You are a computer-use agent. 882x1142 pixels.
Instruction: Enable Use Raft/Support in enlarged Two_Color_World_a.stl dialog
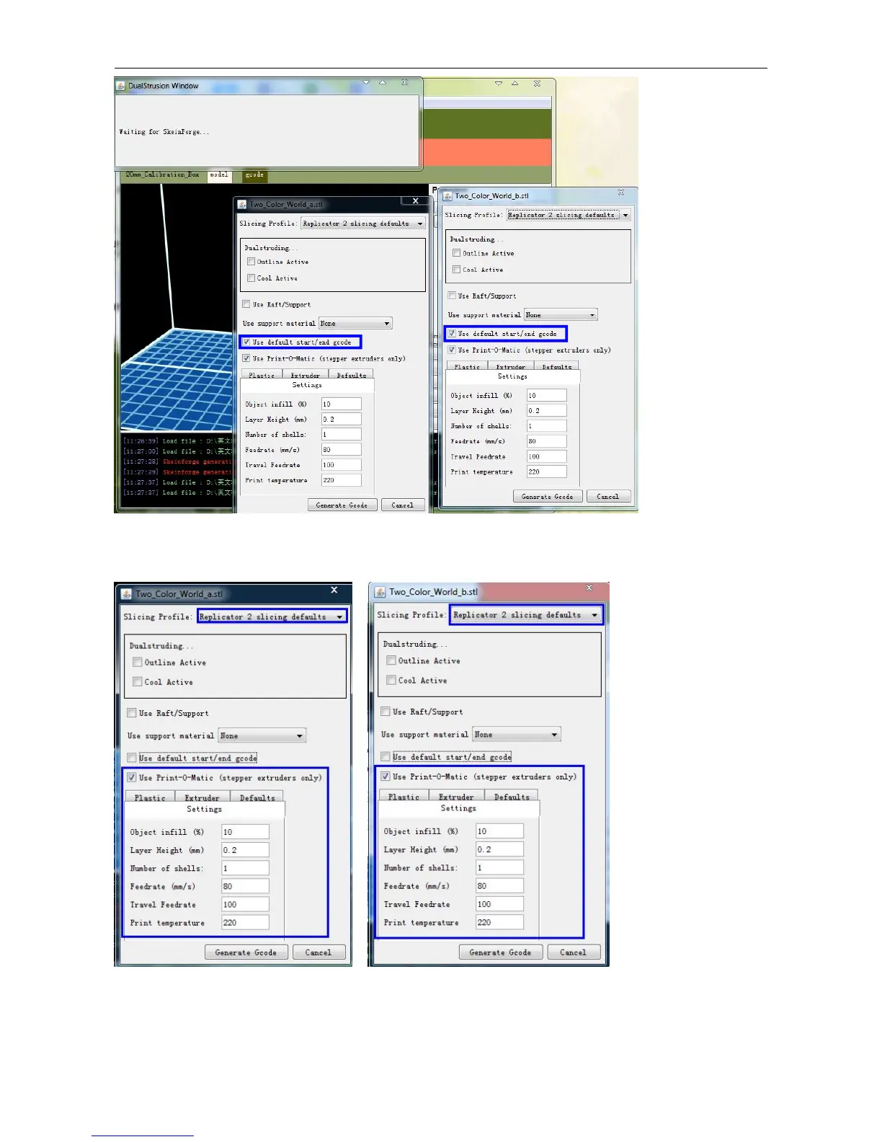click(x=132, y=713)
